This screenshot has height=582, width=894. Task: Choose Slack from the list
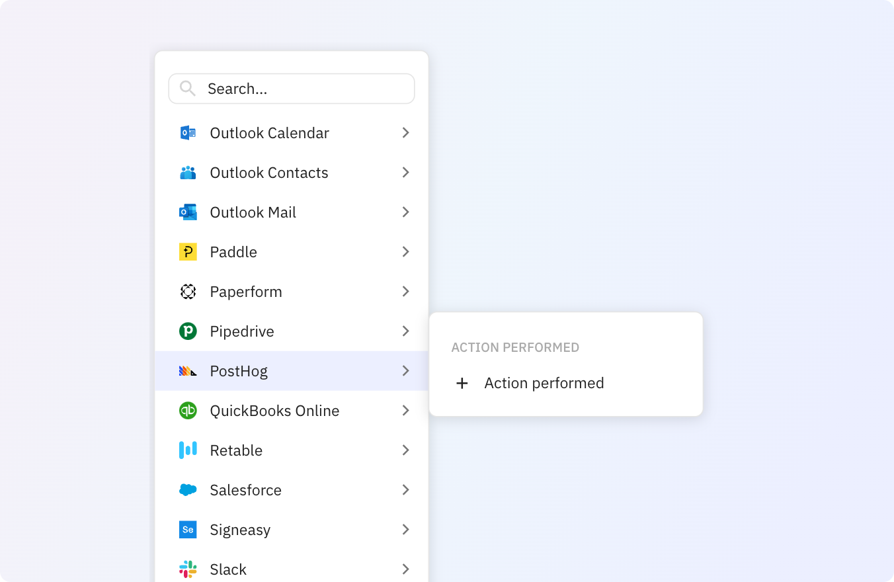point(292,567)
